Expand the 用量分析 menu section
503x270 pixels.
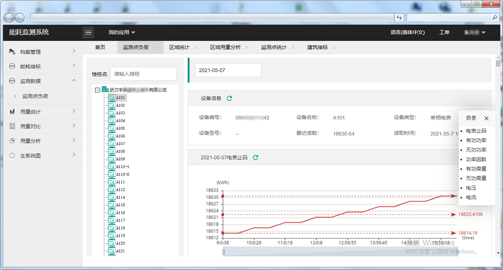point(74,140)
